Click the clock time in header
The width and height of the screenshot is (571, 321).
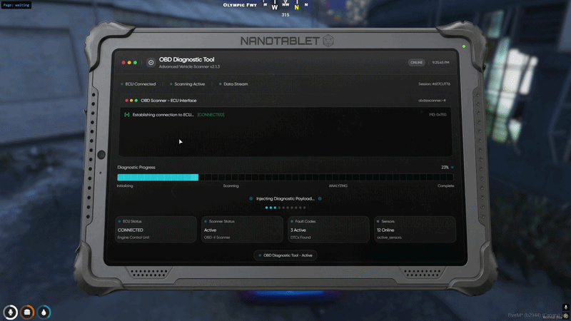(440, 63)
